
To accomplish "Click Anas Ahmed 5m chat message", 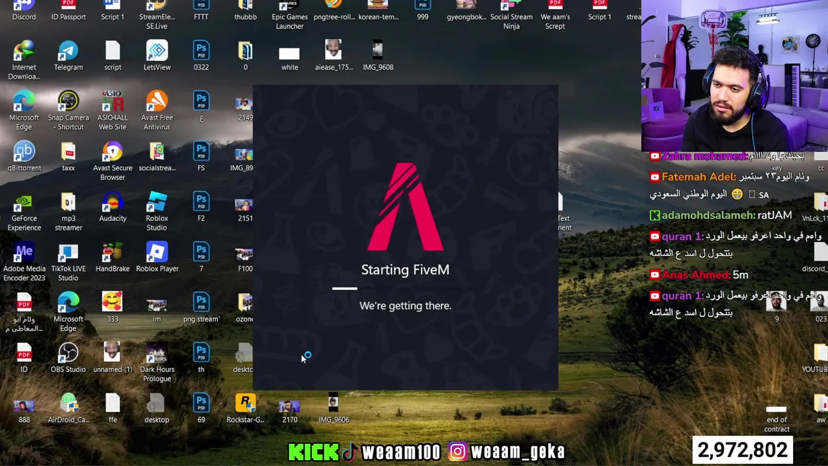I will pyautogui.click(x=699, y=275).
